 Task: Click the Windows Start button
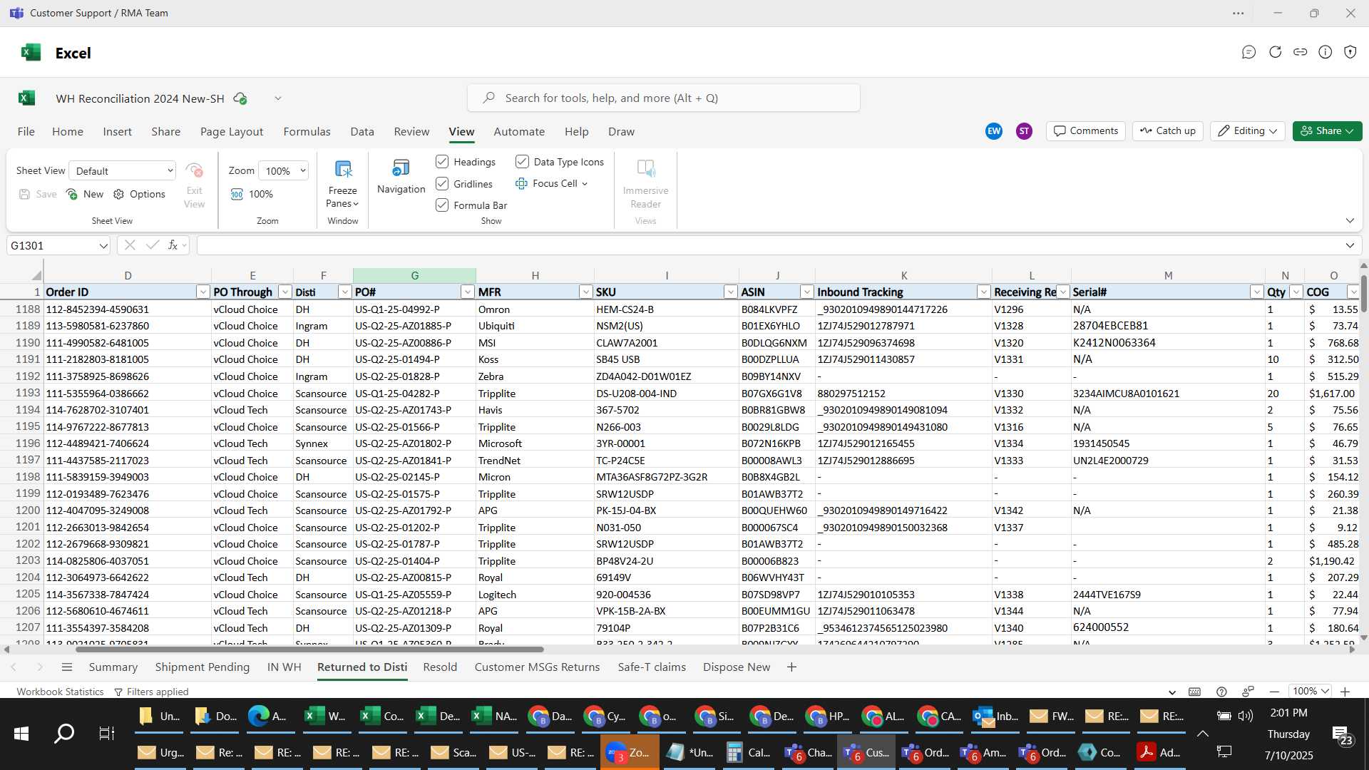coord(21,733)
